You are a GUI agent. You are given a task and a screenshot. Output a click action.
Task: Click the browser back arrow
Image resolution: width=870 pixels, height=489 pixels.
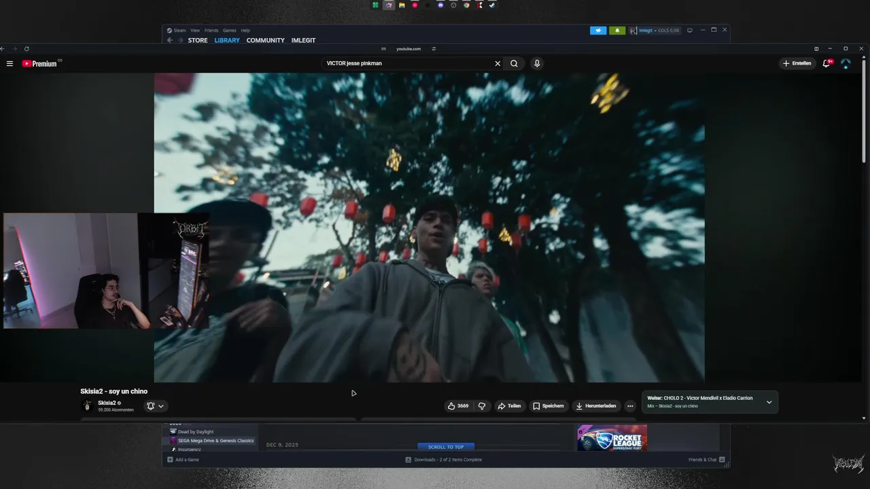tap(3, 49)
